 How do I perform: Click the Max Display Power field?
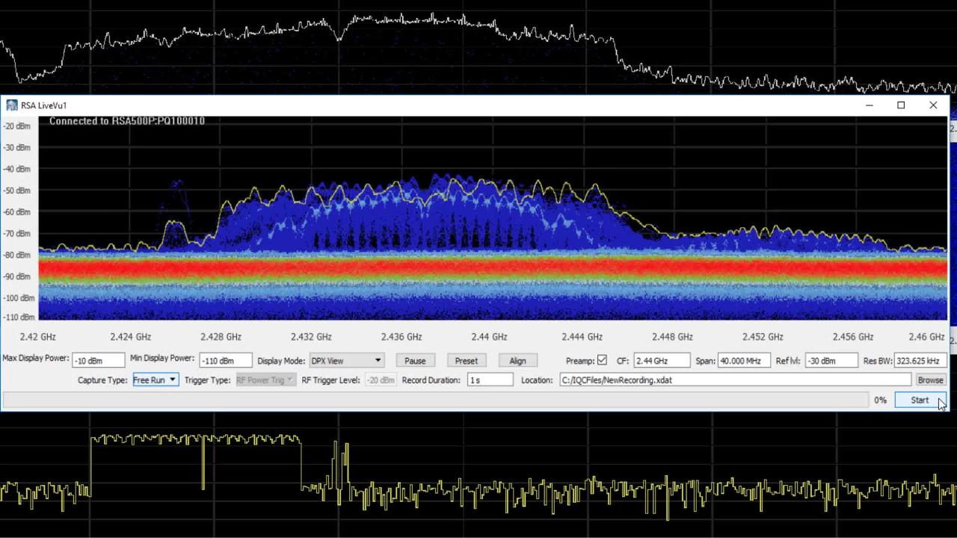pyautogui.click(x=98, y=361)
